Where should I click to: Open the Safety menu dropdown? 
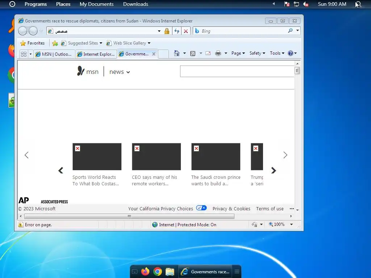click(x=257, y=53)
